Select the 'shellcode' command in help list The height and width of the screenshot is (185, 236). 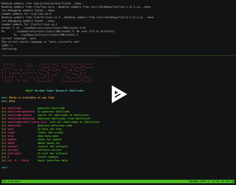click(14, 108)
